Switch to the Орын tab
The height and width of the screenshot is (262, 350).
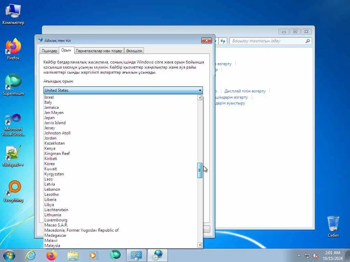tap(66, 50)
